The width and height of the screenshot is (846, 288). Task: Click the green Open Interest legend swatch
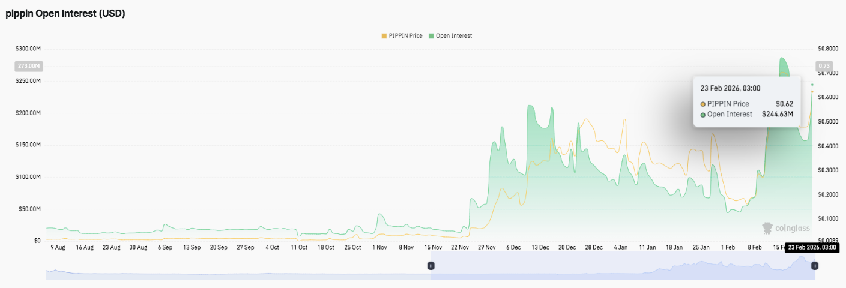[431, 36]
